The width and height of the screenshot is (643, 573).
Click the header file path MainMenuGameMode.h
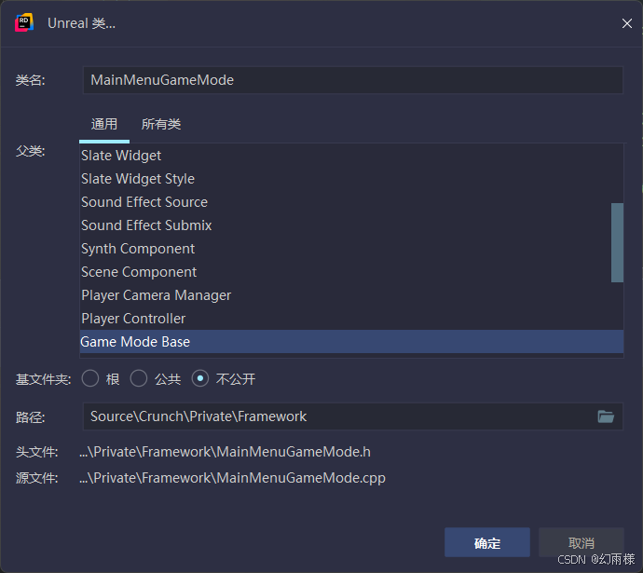pyautogui.click(x=226, y=452)
